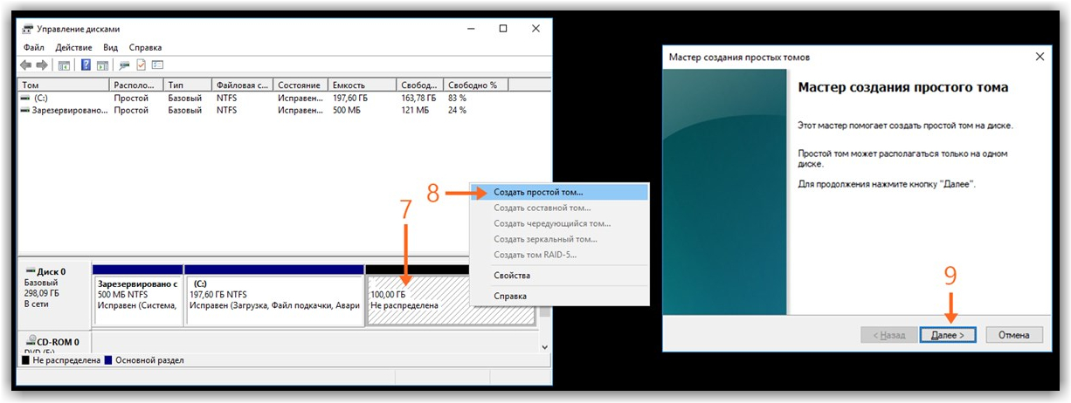
Task: Click the Forward arrow in the toolbar
Action: point(41,65)
